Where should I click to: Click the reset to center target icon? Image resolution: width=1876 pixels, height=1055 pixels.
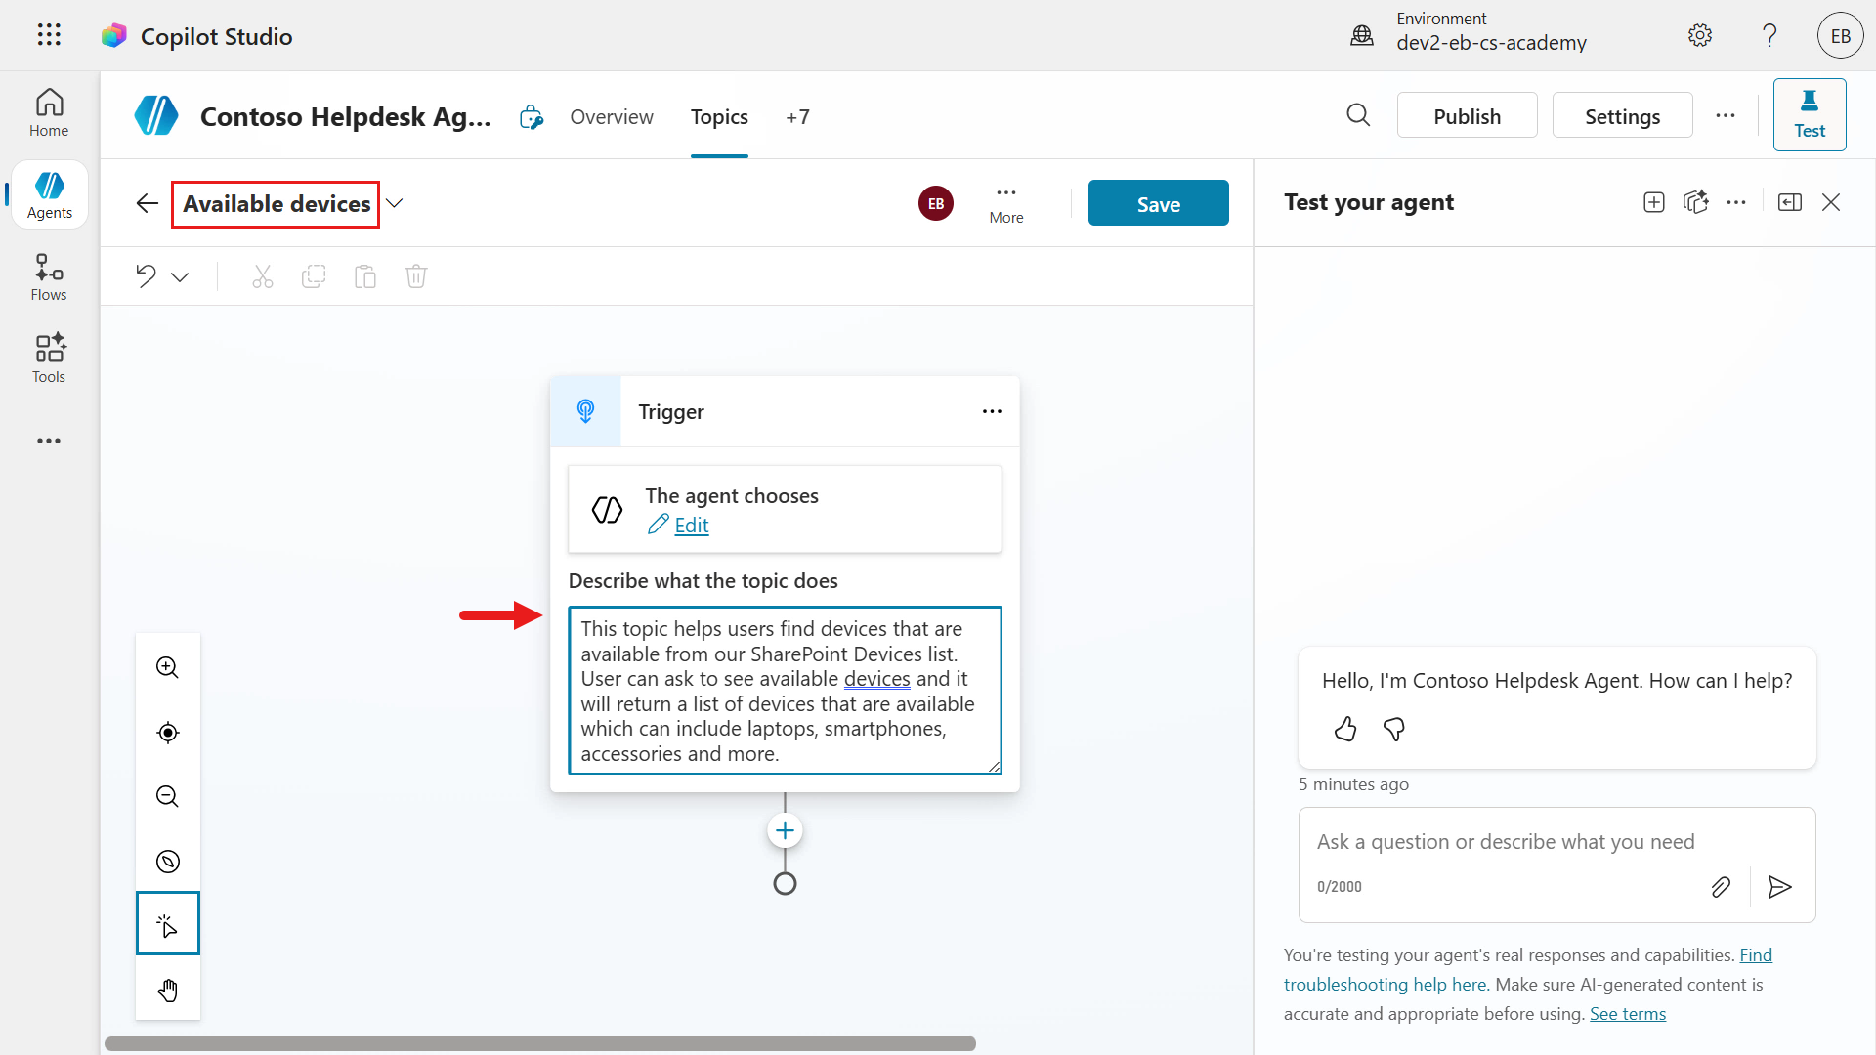tap(167, 733)
